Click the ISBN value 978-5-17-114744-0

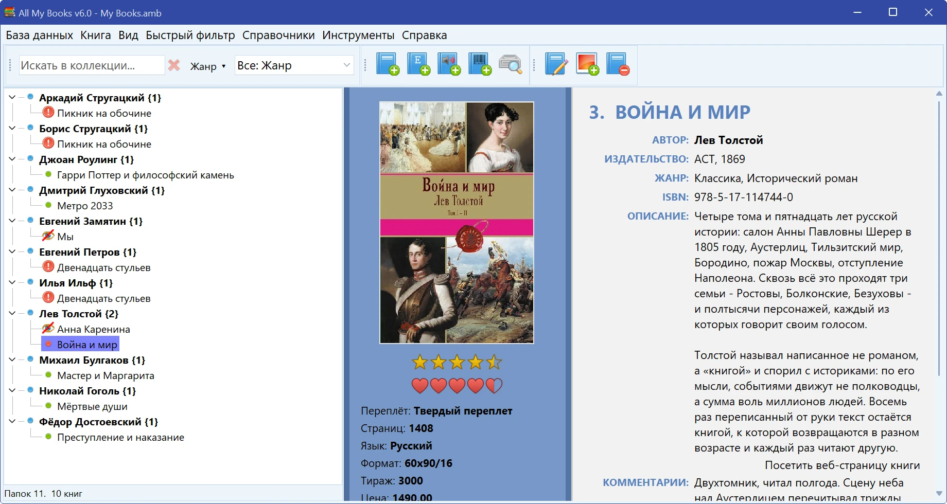(743, 197)
